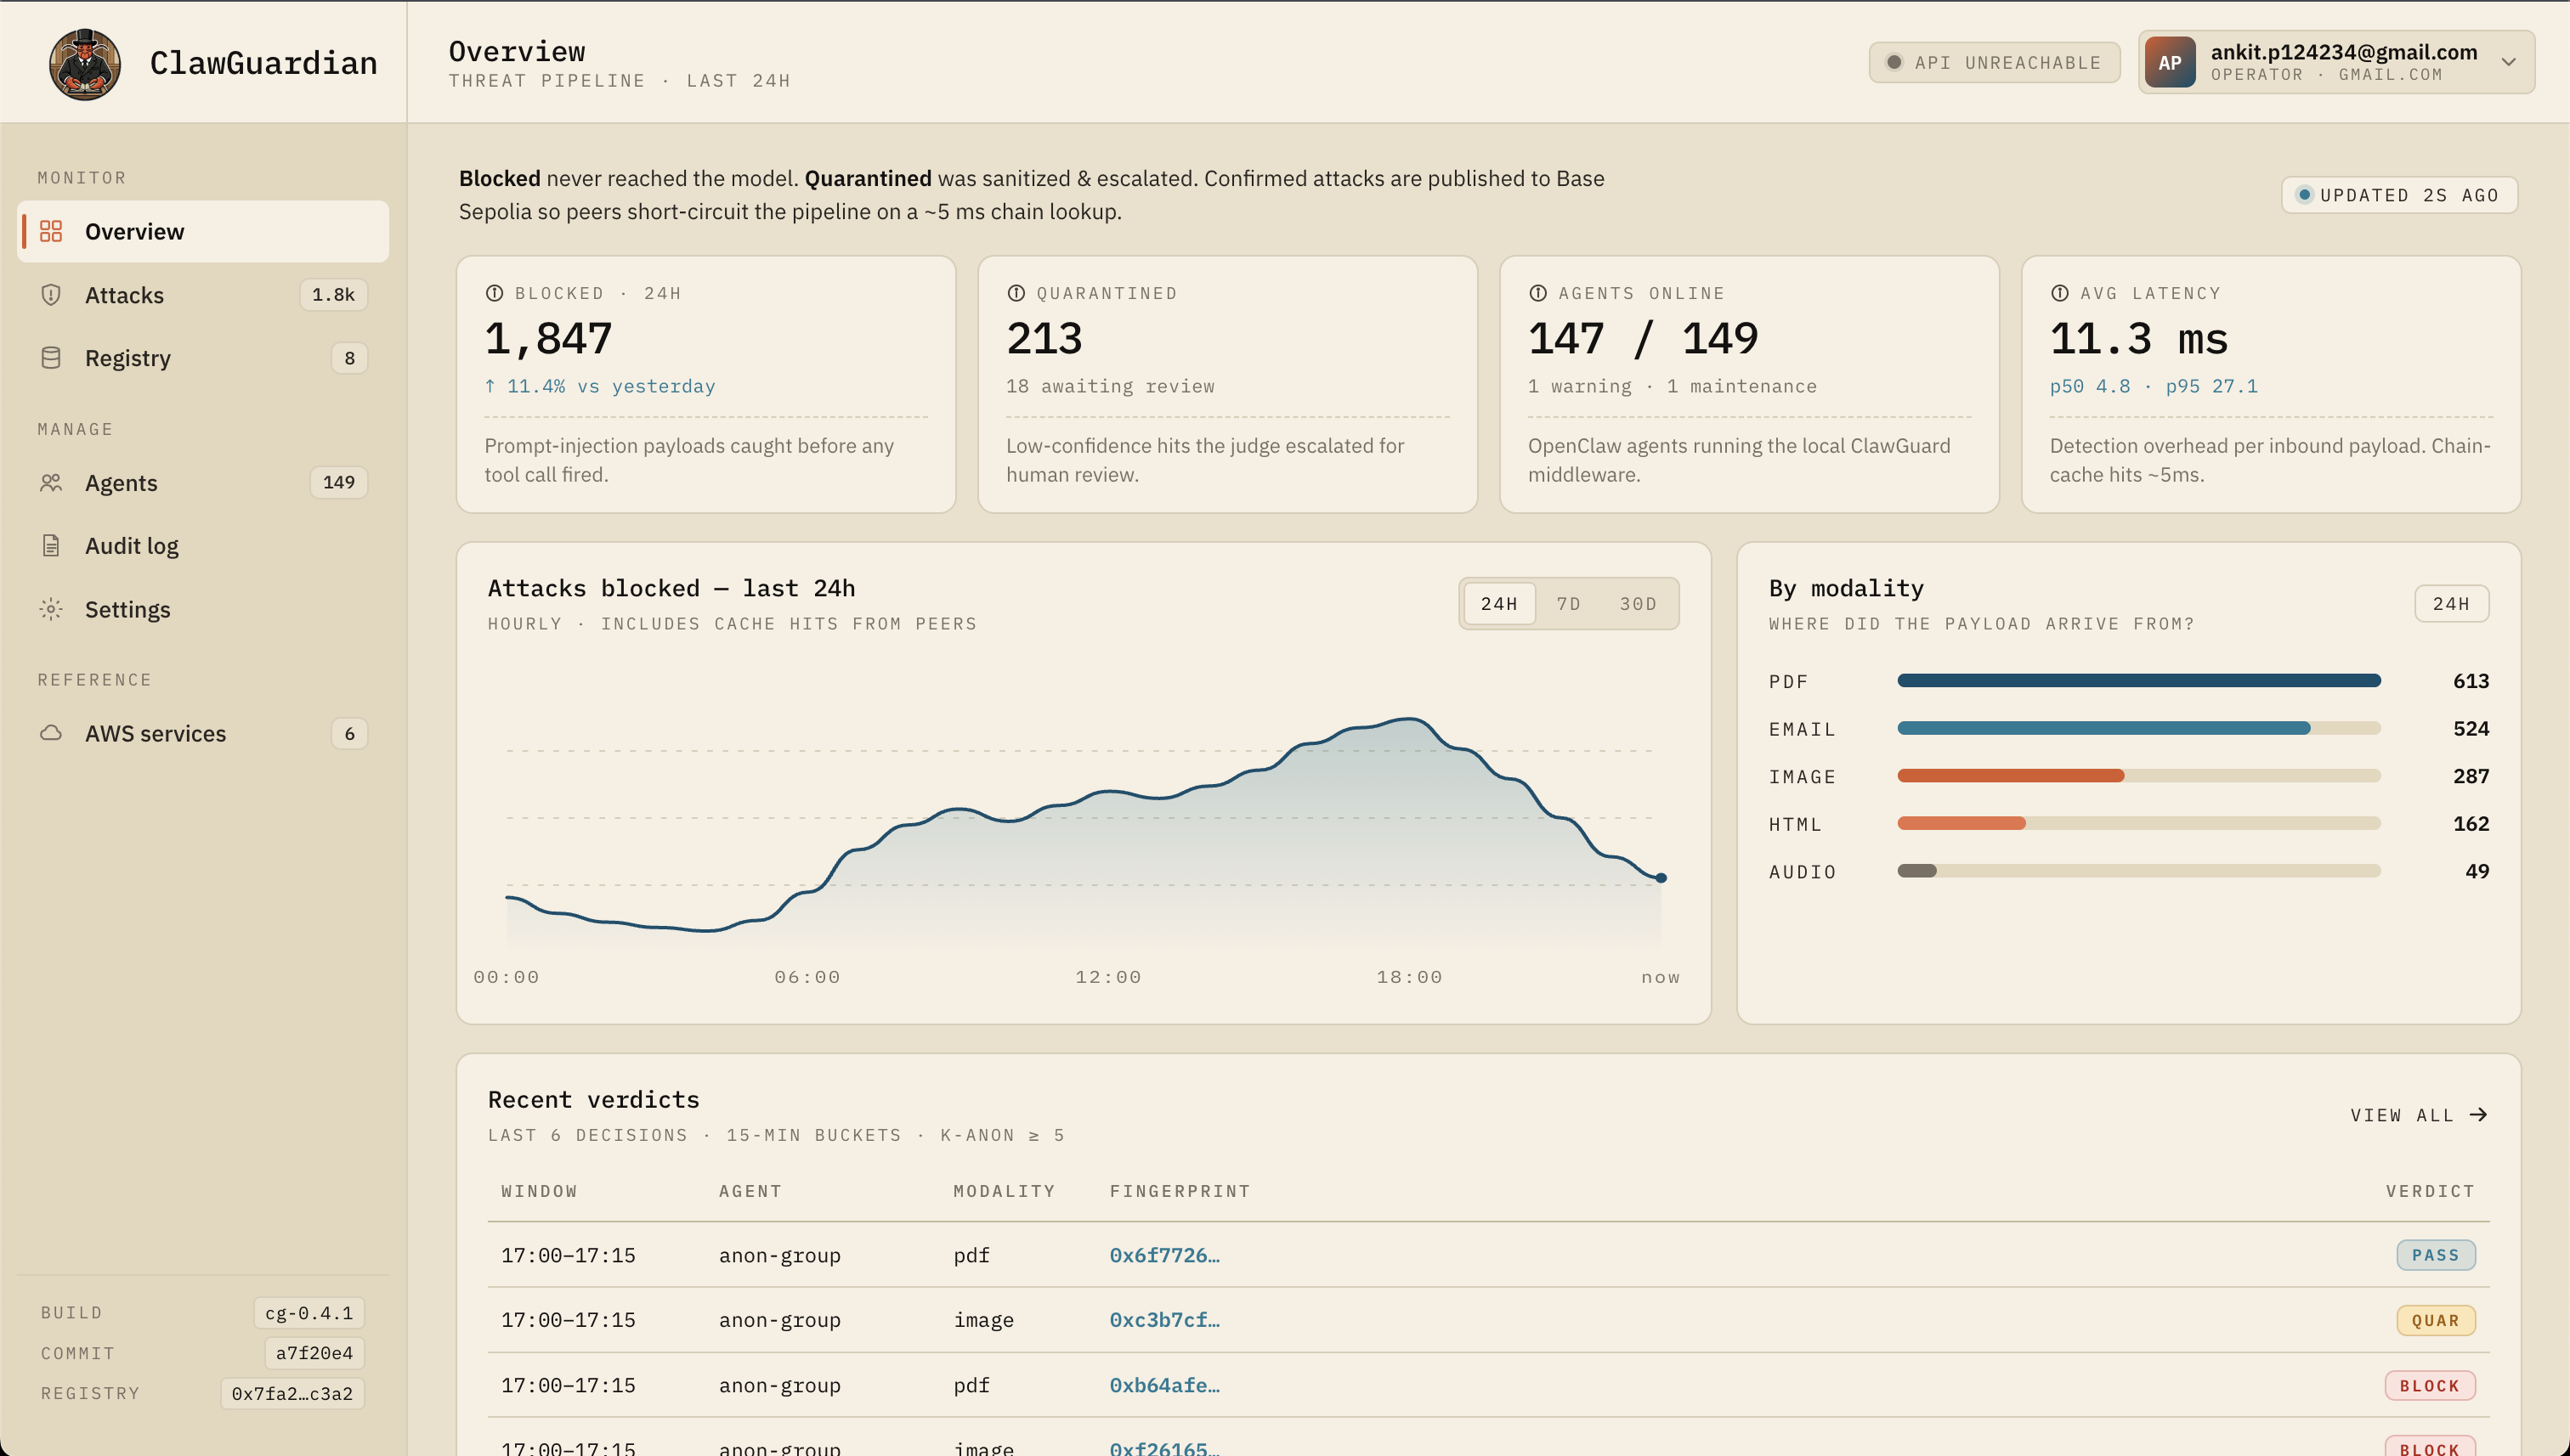Click the Registry database icon

click(x=51, y=358)
